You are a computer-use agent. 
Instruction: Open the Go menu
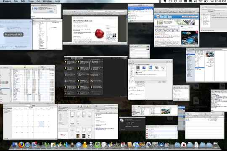(38, 1)
